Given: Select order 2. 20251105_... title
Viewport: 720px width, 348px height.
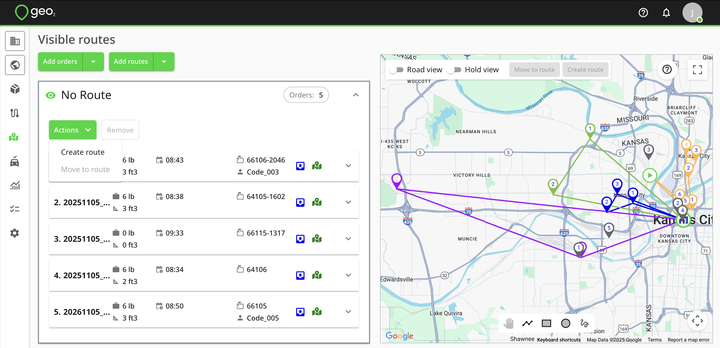Looking at the screenshot, I should (x=82, y=202).
